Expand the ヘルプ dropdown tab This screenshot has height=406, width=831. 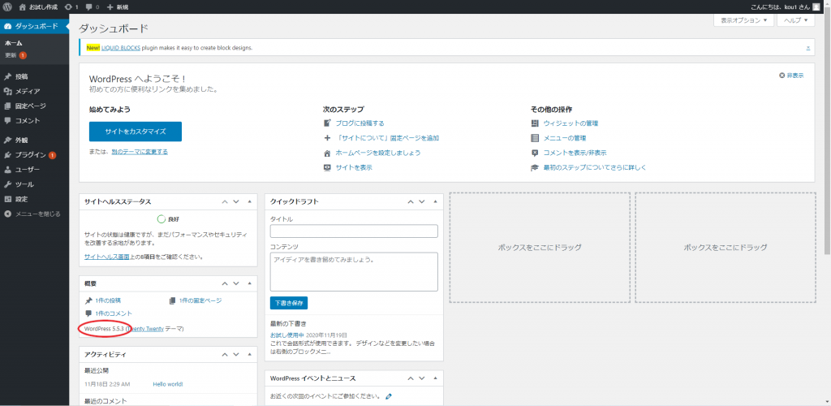coord(795,20)
